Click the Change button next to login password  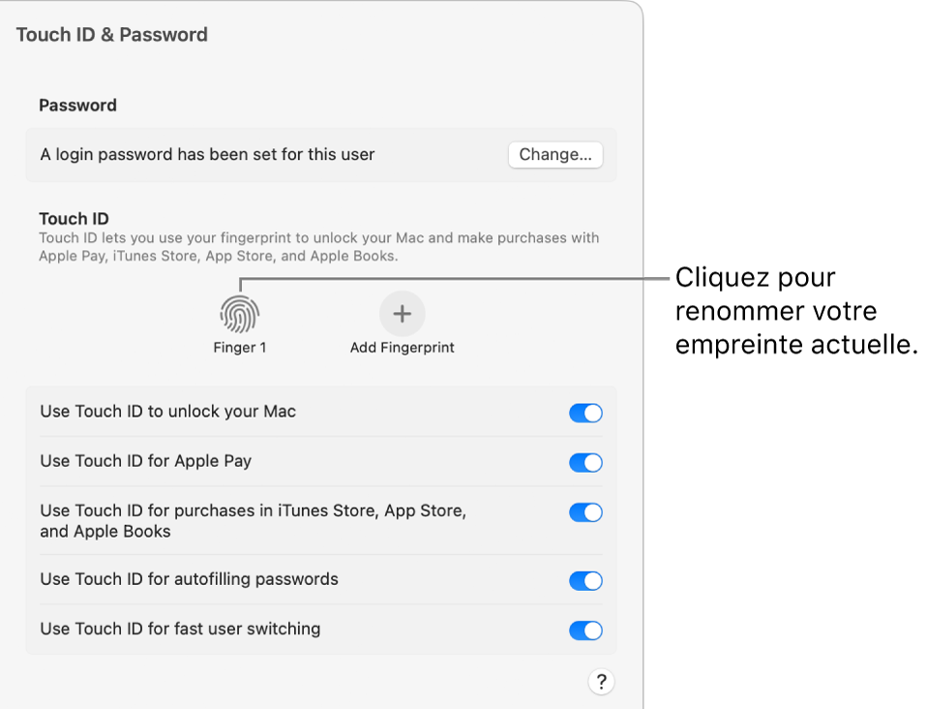coord(554,154)
